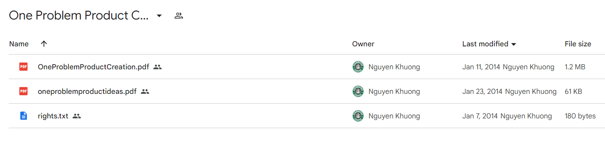Open the folder title dropdown arrow
Screen dimensions: 605x141
tap(159, 16)
